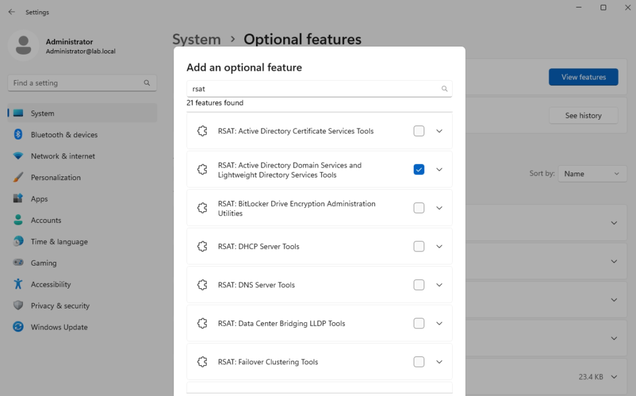Click the feature icon beside BitLocker Utilities

point(202,208)
